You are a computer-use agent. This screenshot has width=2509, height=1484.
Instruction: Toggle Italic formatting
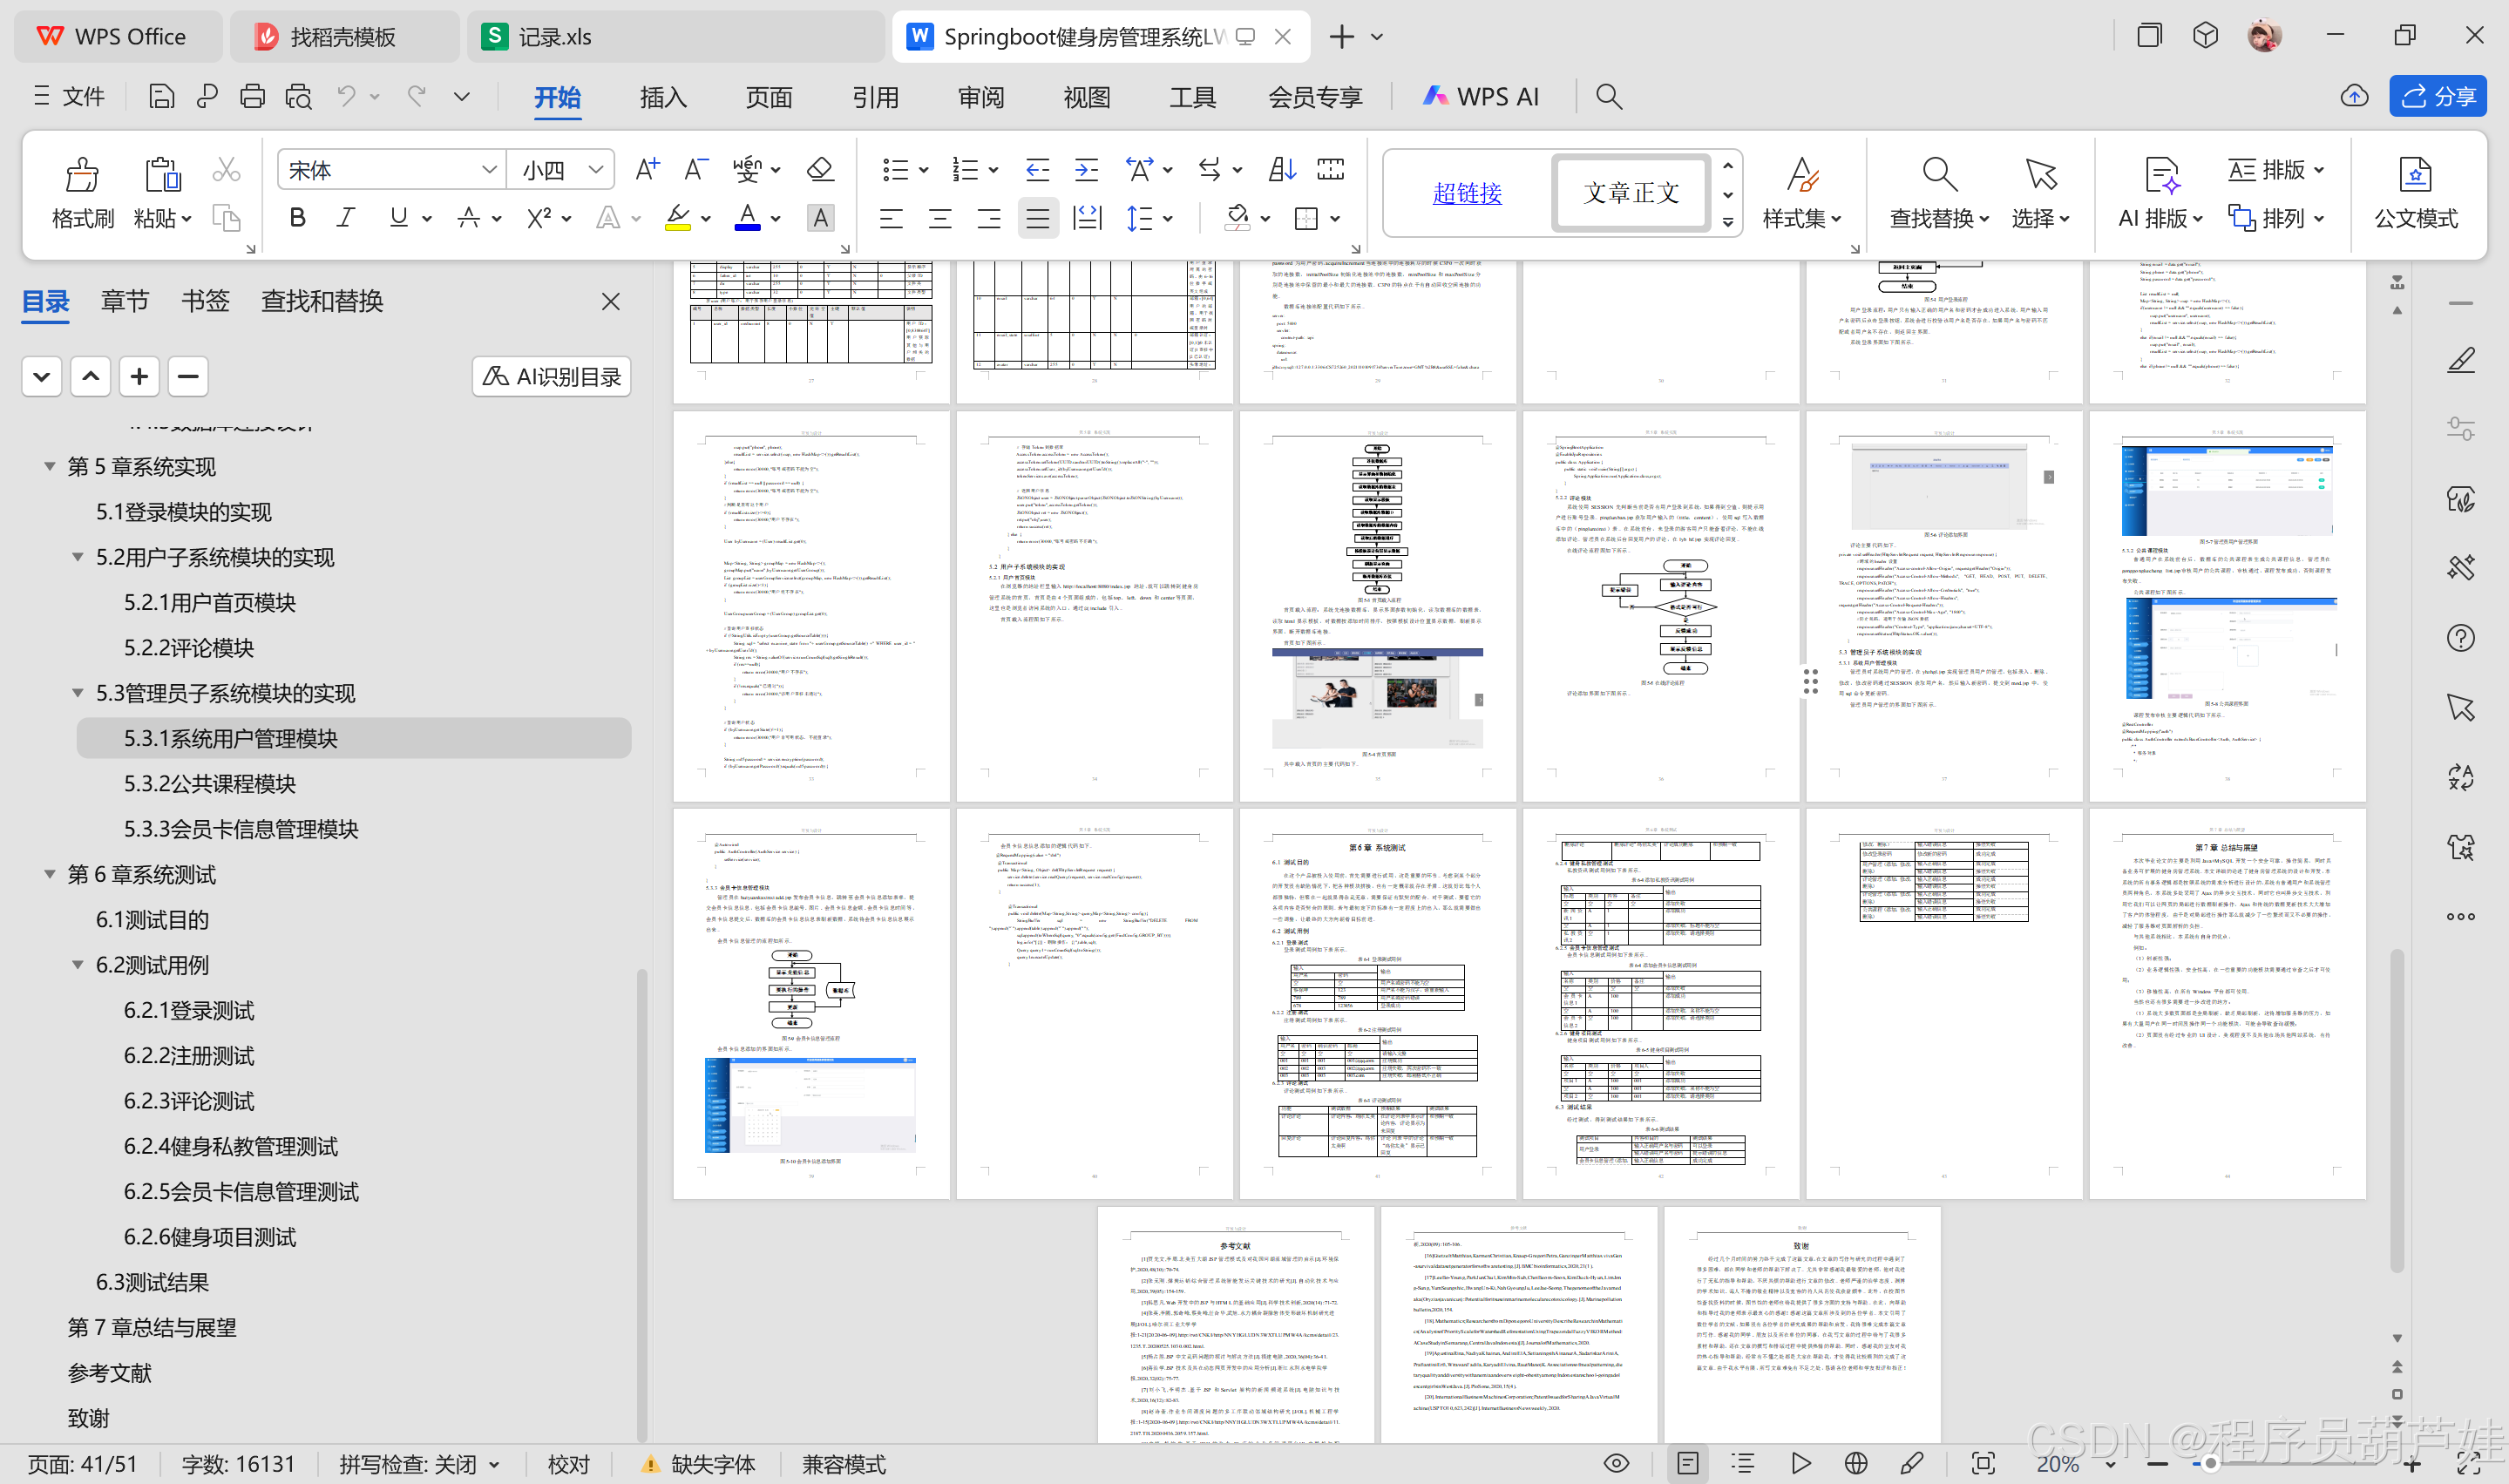[345, 218]
